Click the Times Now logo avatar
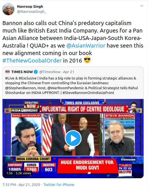Image resolution: width=148 pixels, height=189 pixels. click(8, 72)
